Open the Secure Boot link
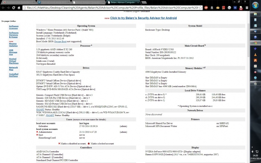The image size is (261, 163). coord(60,42)
